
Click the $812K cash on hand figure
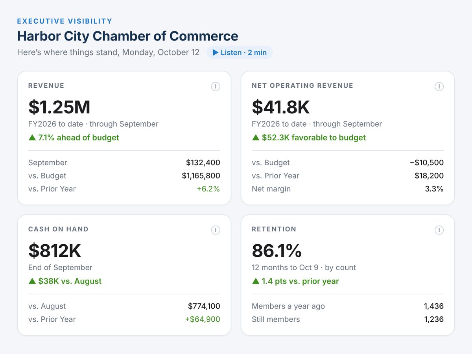point(55,251)
